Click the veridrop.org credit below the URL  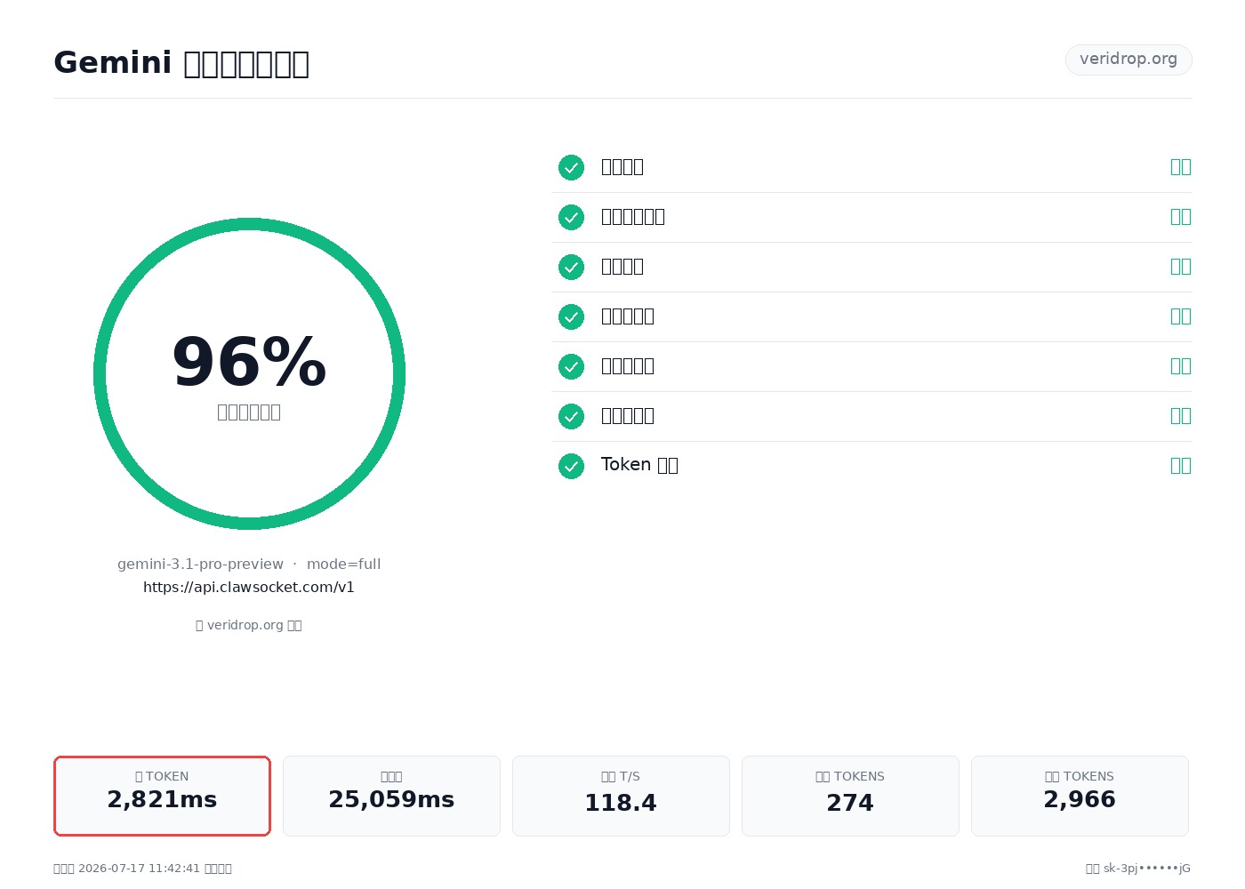coord(249,625)
